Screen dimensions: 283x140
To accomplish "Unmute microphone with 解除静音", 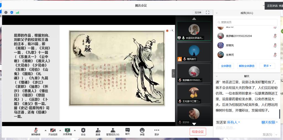I will pyautogui.click(x=36, y=132).
